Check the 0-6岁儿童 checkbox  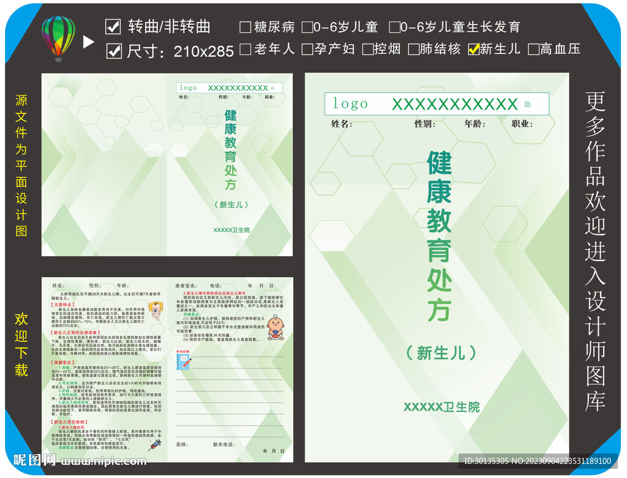point(307,27)
